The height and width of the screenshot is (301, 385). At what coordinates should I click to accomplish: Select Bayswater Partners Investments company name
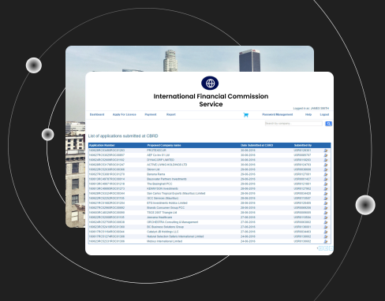[166, 179]
